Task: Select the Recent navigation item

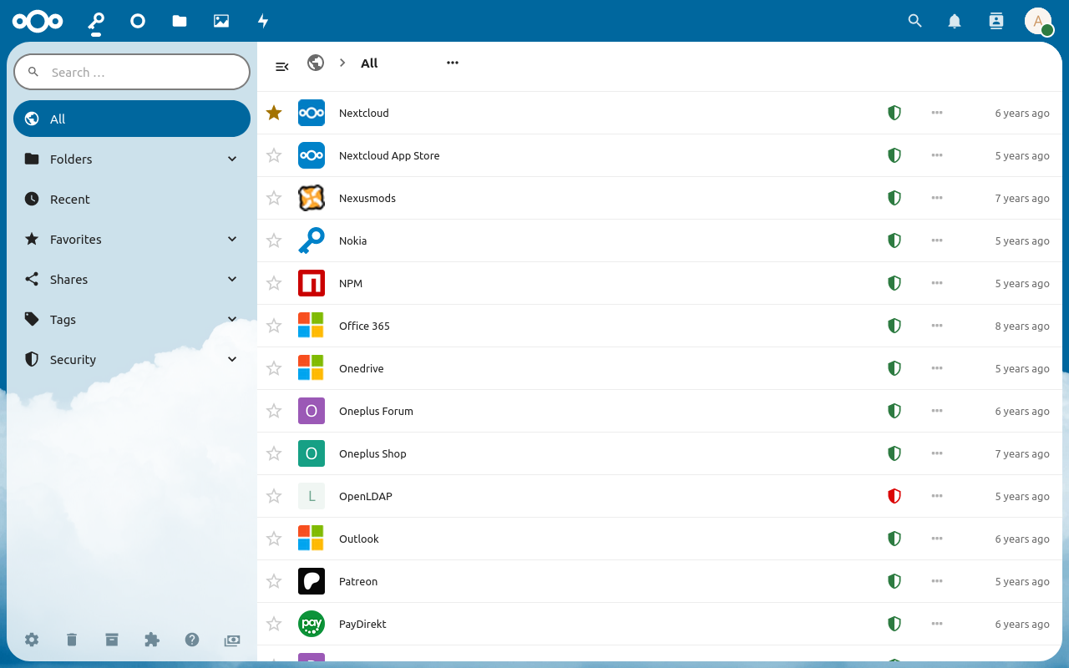Action: 132,199
